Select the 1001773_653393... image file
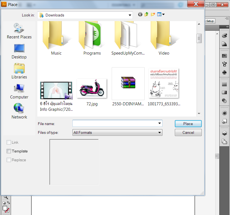The width and height of the screenshot is (230, 215). [x=164, y=87]
